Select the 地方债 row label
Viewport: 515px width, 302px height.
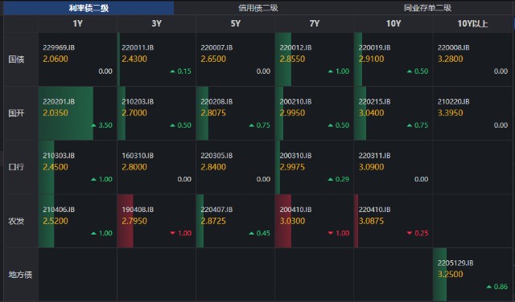[20, 275]
